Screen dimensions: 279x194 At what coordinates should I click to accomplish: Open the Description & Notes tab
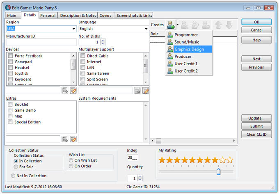(78, 16)
